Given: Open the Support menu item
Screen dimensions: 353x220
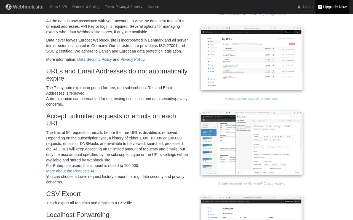Looking at the screenshot, I should (153, 7).
